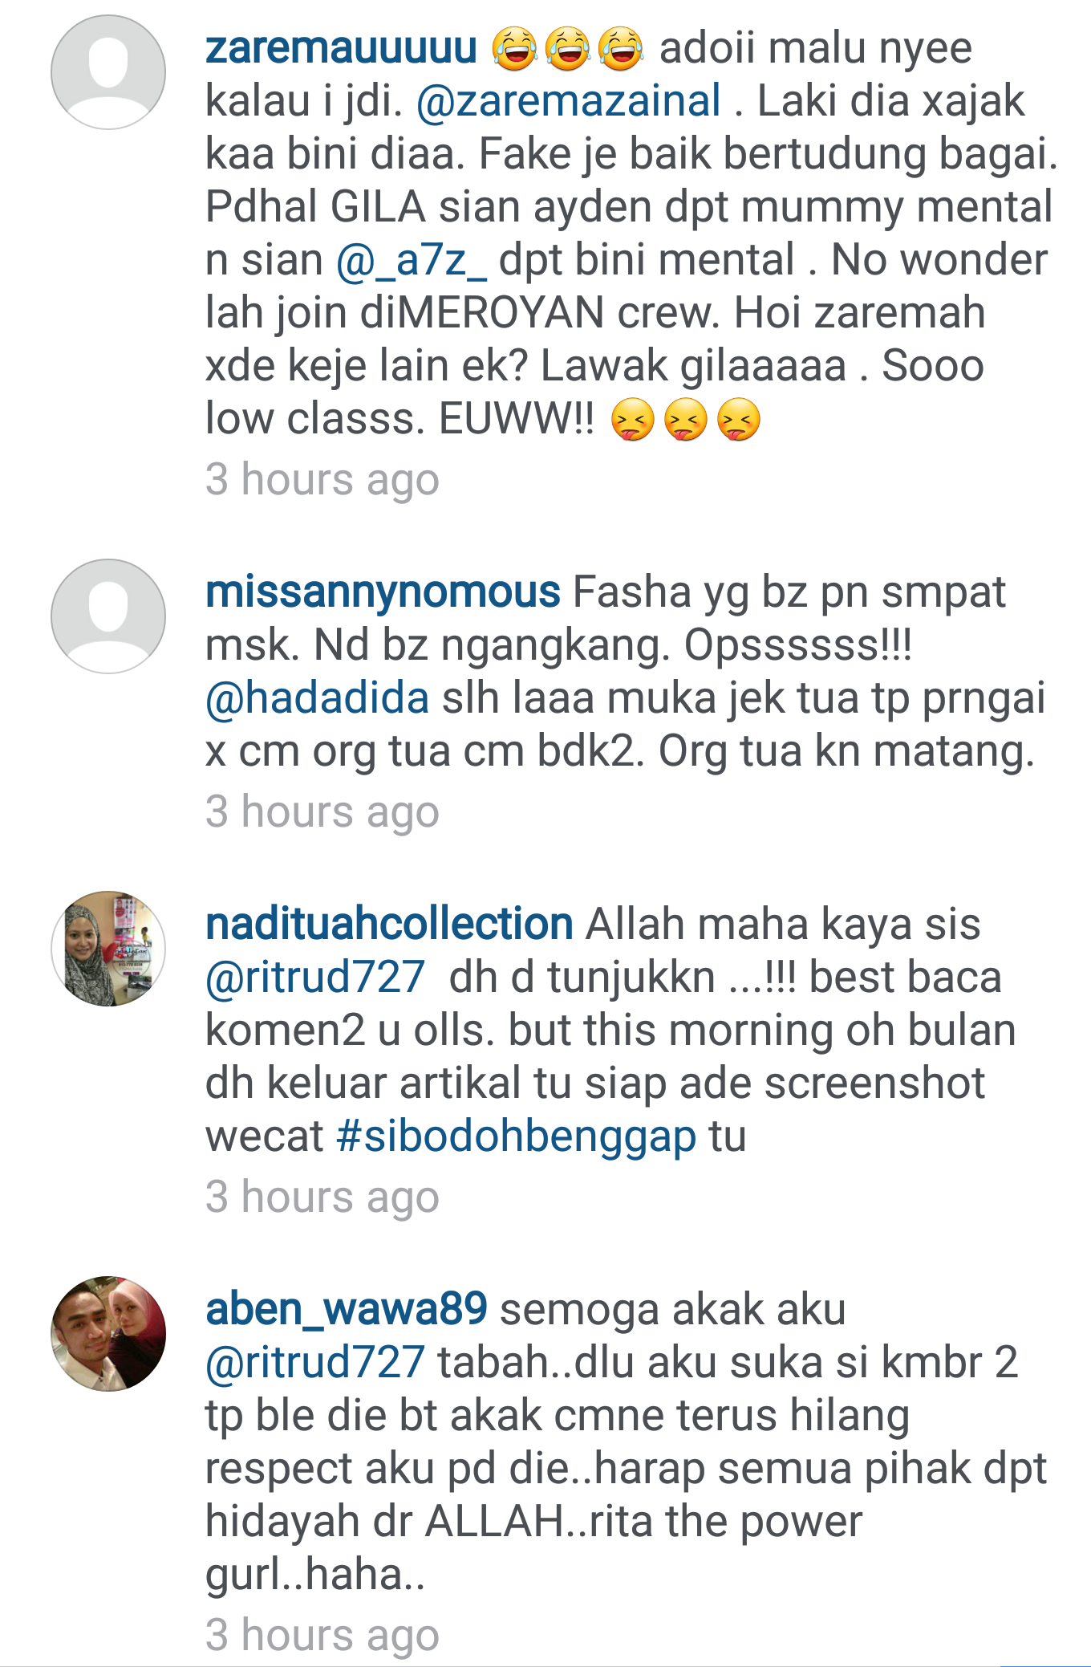Tap the @hadadida mention
This screenshot has height=1667, width=1091.
(x=318, y=698)
